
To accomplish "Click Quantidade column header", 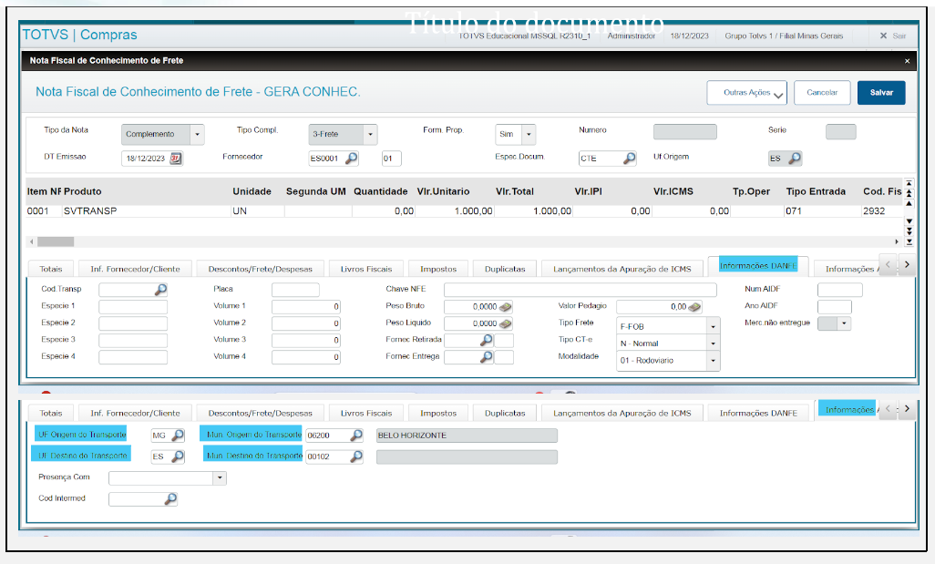I will (x=380, y=192).
